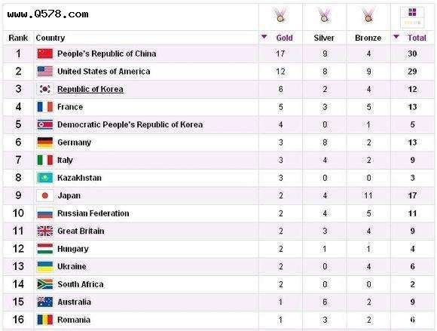Sort by Silver column header
The image size is (437, 331).
tap(324, 38)
